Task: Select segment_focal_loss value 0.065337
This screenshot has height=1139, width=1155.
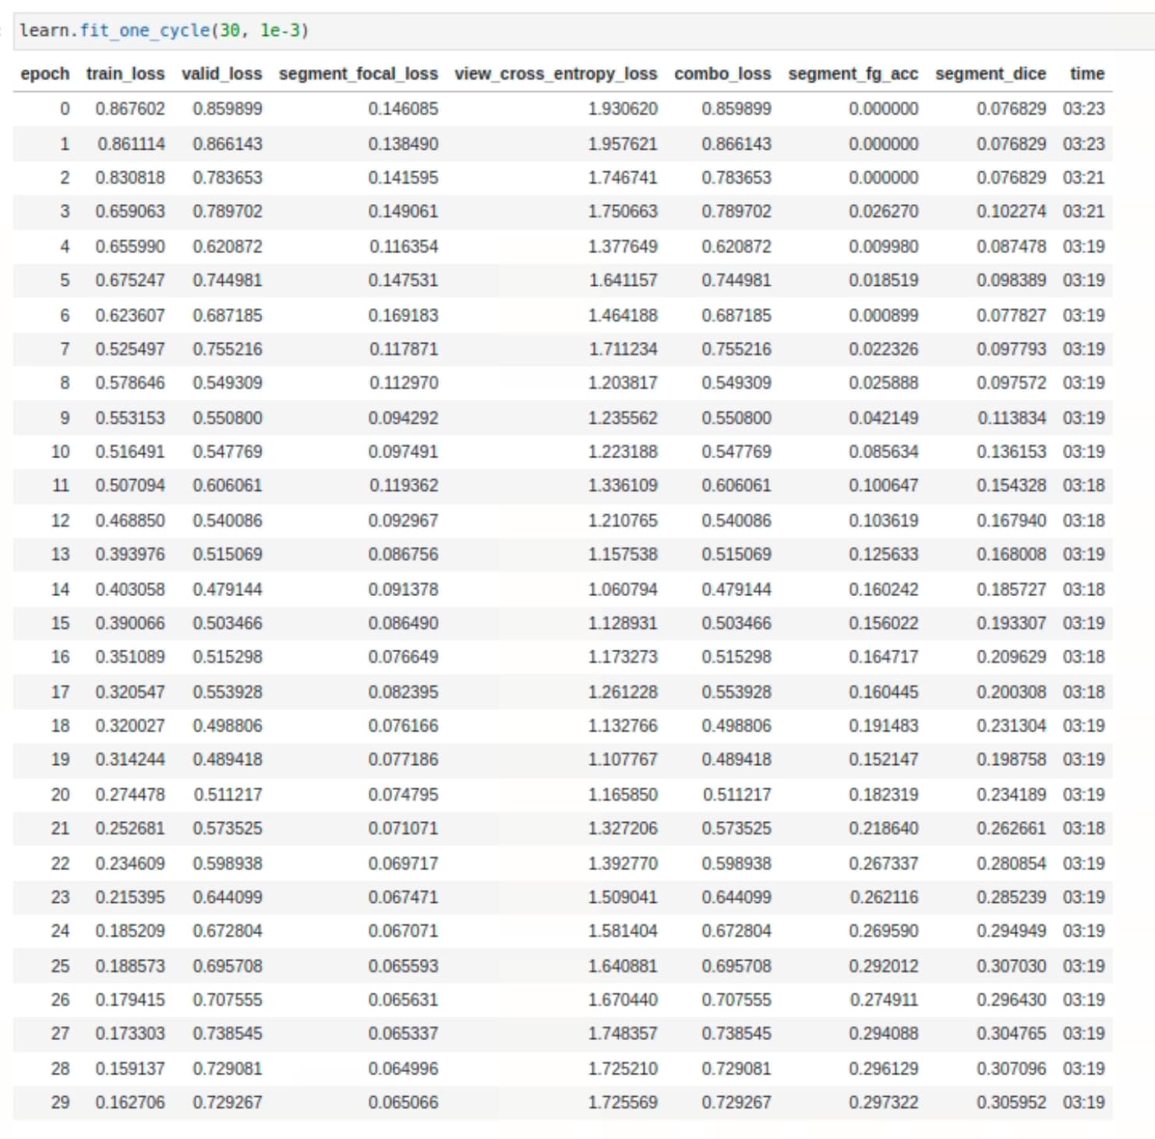Action: (x=403, y=1034)
